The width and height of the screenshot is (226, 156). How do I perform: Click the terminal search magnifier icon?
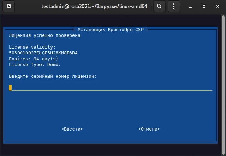[x=159, y=6]
